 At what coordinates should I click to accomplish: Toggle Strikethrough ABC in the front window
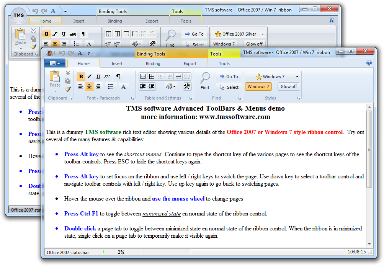[107, 76]
